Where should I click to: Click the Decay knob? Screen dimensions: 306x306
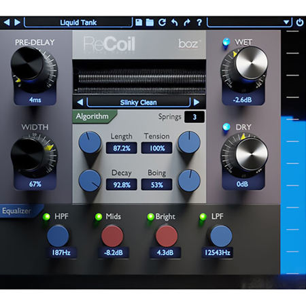pyautogui.click(x=90, y=181)
